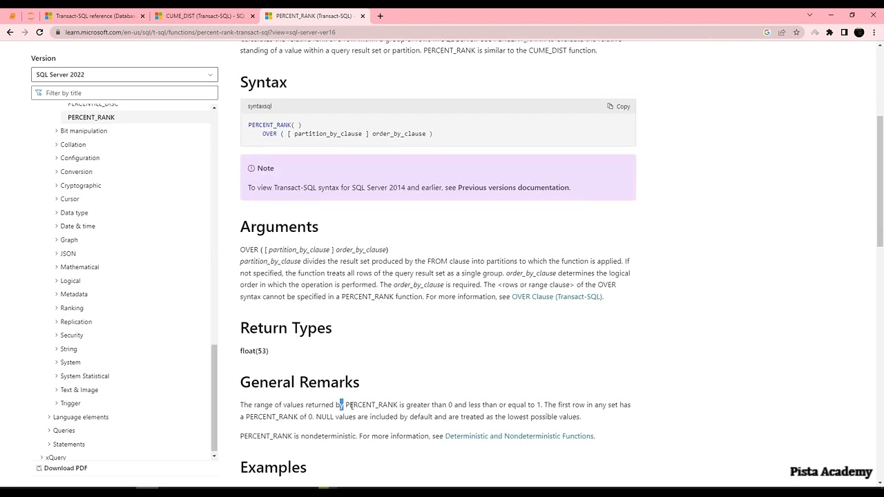Viewport: 884px width, 497px height.
Task: Open the Chrome three-dot menu
Action: pyautogui.click(x=874, y=32)
